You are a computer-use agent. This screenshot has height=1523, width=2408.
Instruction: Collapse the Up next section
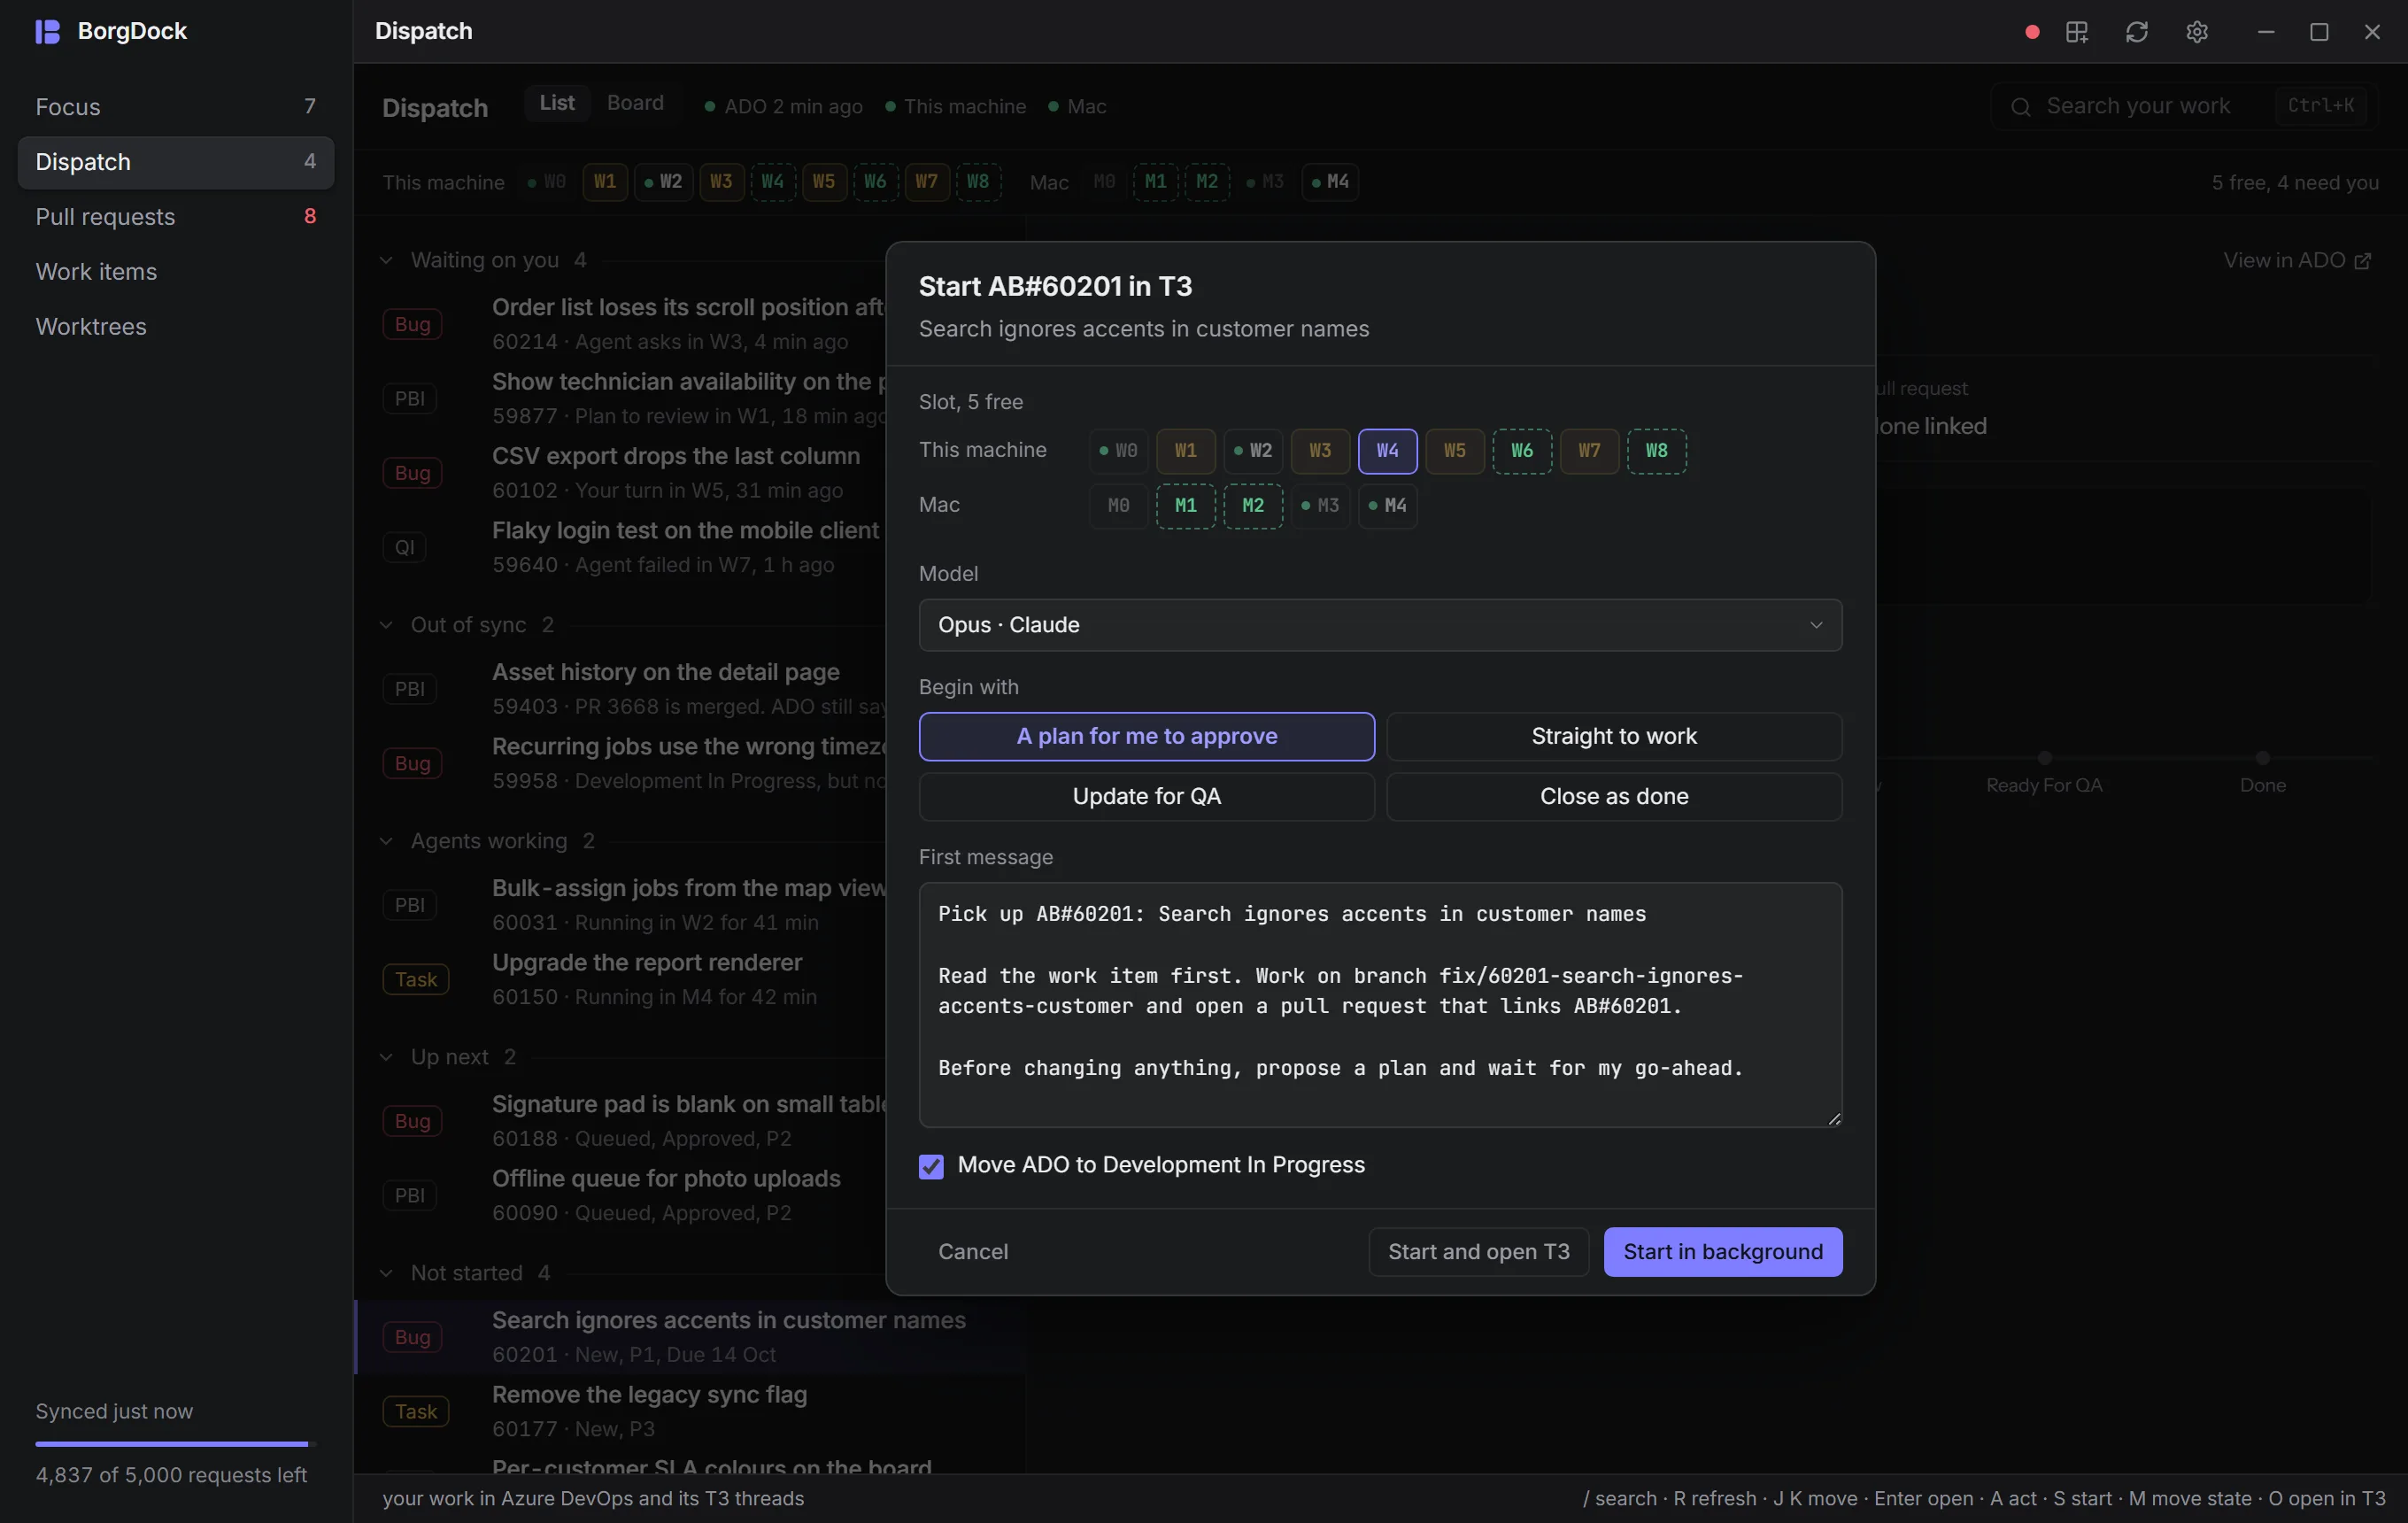click(x=386, y=1057)
